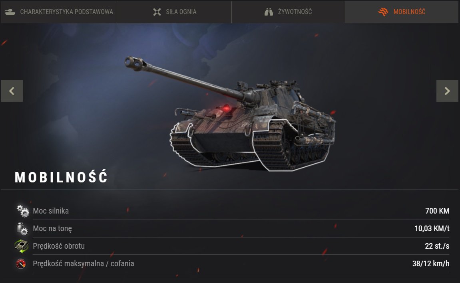This screenshot has height=283, width=460.
Task: Click the power-to-weight ratio icon
Action: pos(22,228)
